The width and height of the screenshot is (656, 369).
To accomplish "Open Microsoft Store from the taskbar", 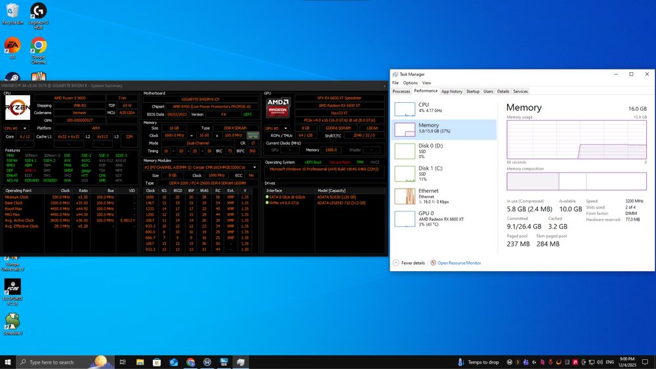I will pyautogui.click(x=157, y=362).
